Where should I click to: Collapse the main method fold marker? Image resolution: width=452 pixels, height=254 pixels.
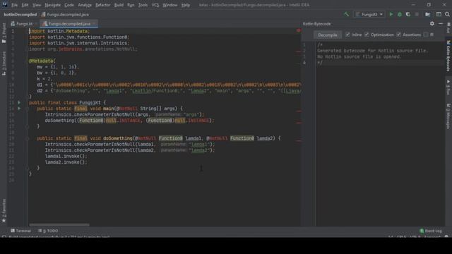(x=27, y=109)
